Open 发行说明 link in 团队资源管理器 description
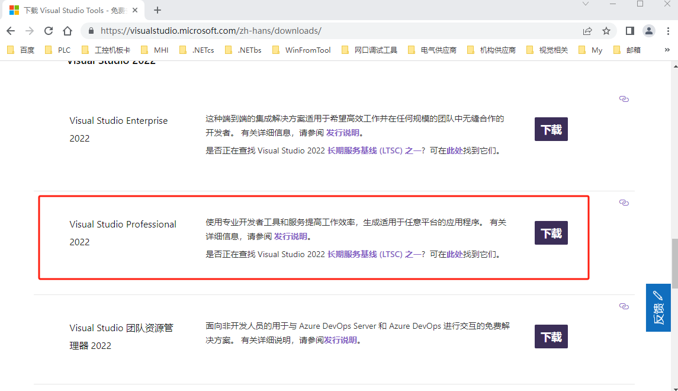Image resolution: width=678 pixels, height=391 pixels. tap(340, 341)
